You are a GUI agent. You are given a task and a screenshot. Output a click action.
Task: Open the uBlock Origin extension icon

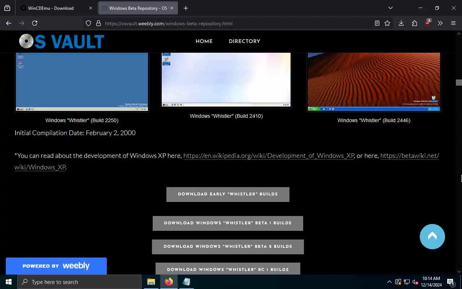coord(428,23)
